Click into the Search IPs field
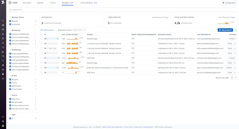This screenshot has width=239, height=129. (122, 10)
